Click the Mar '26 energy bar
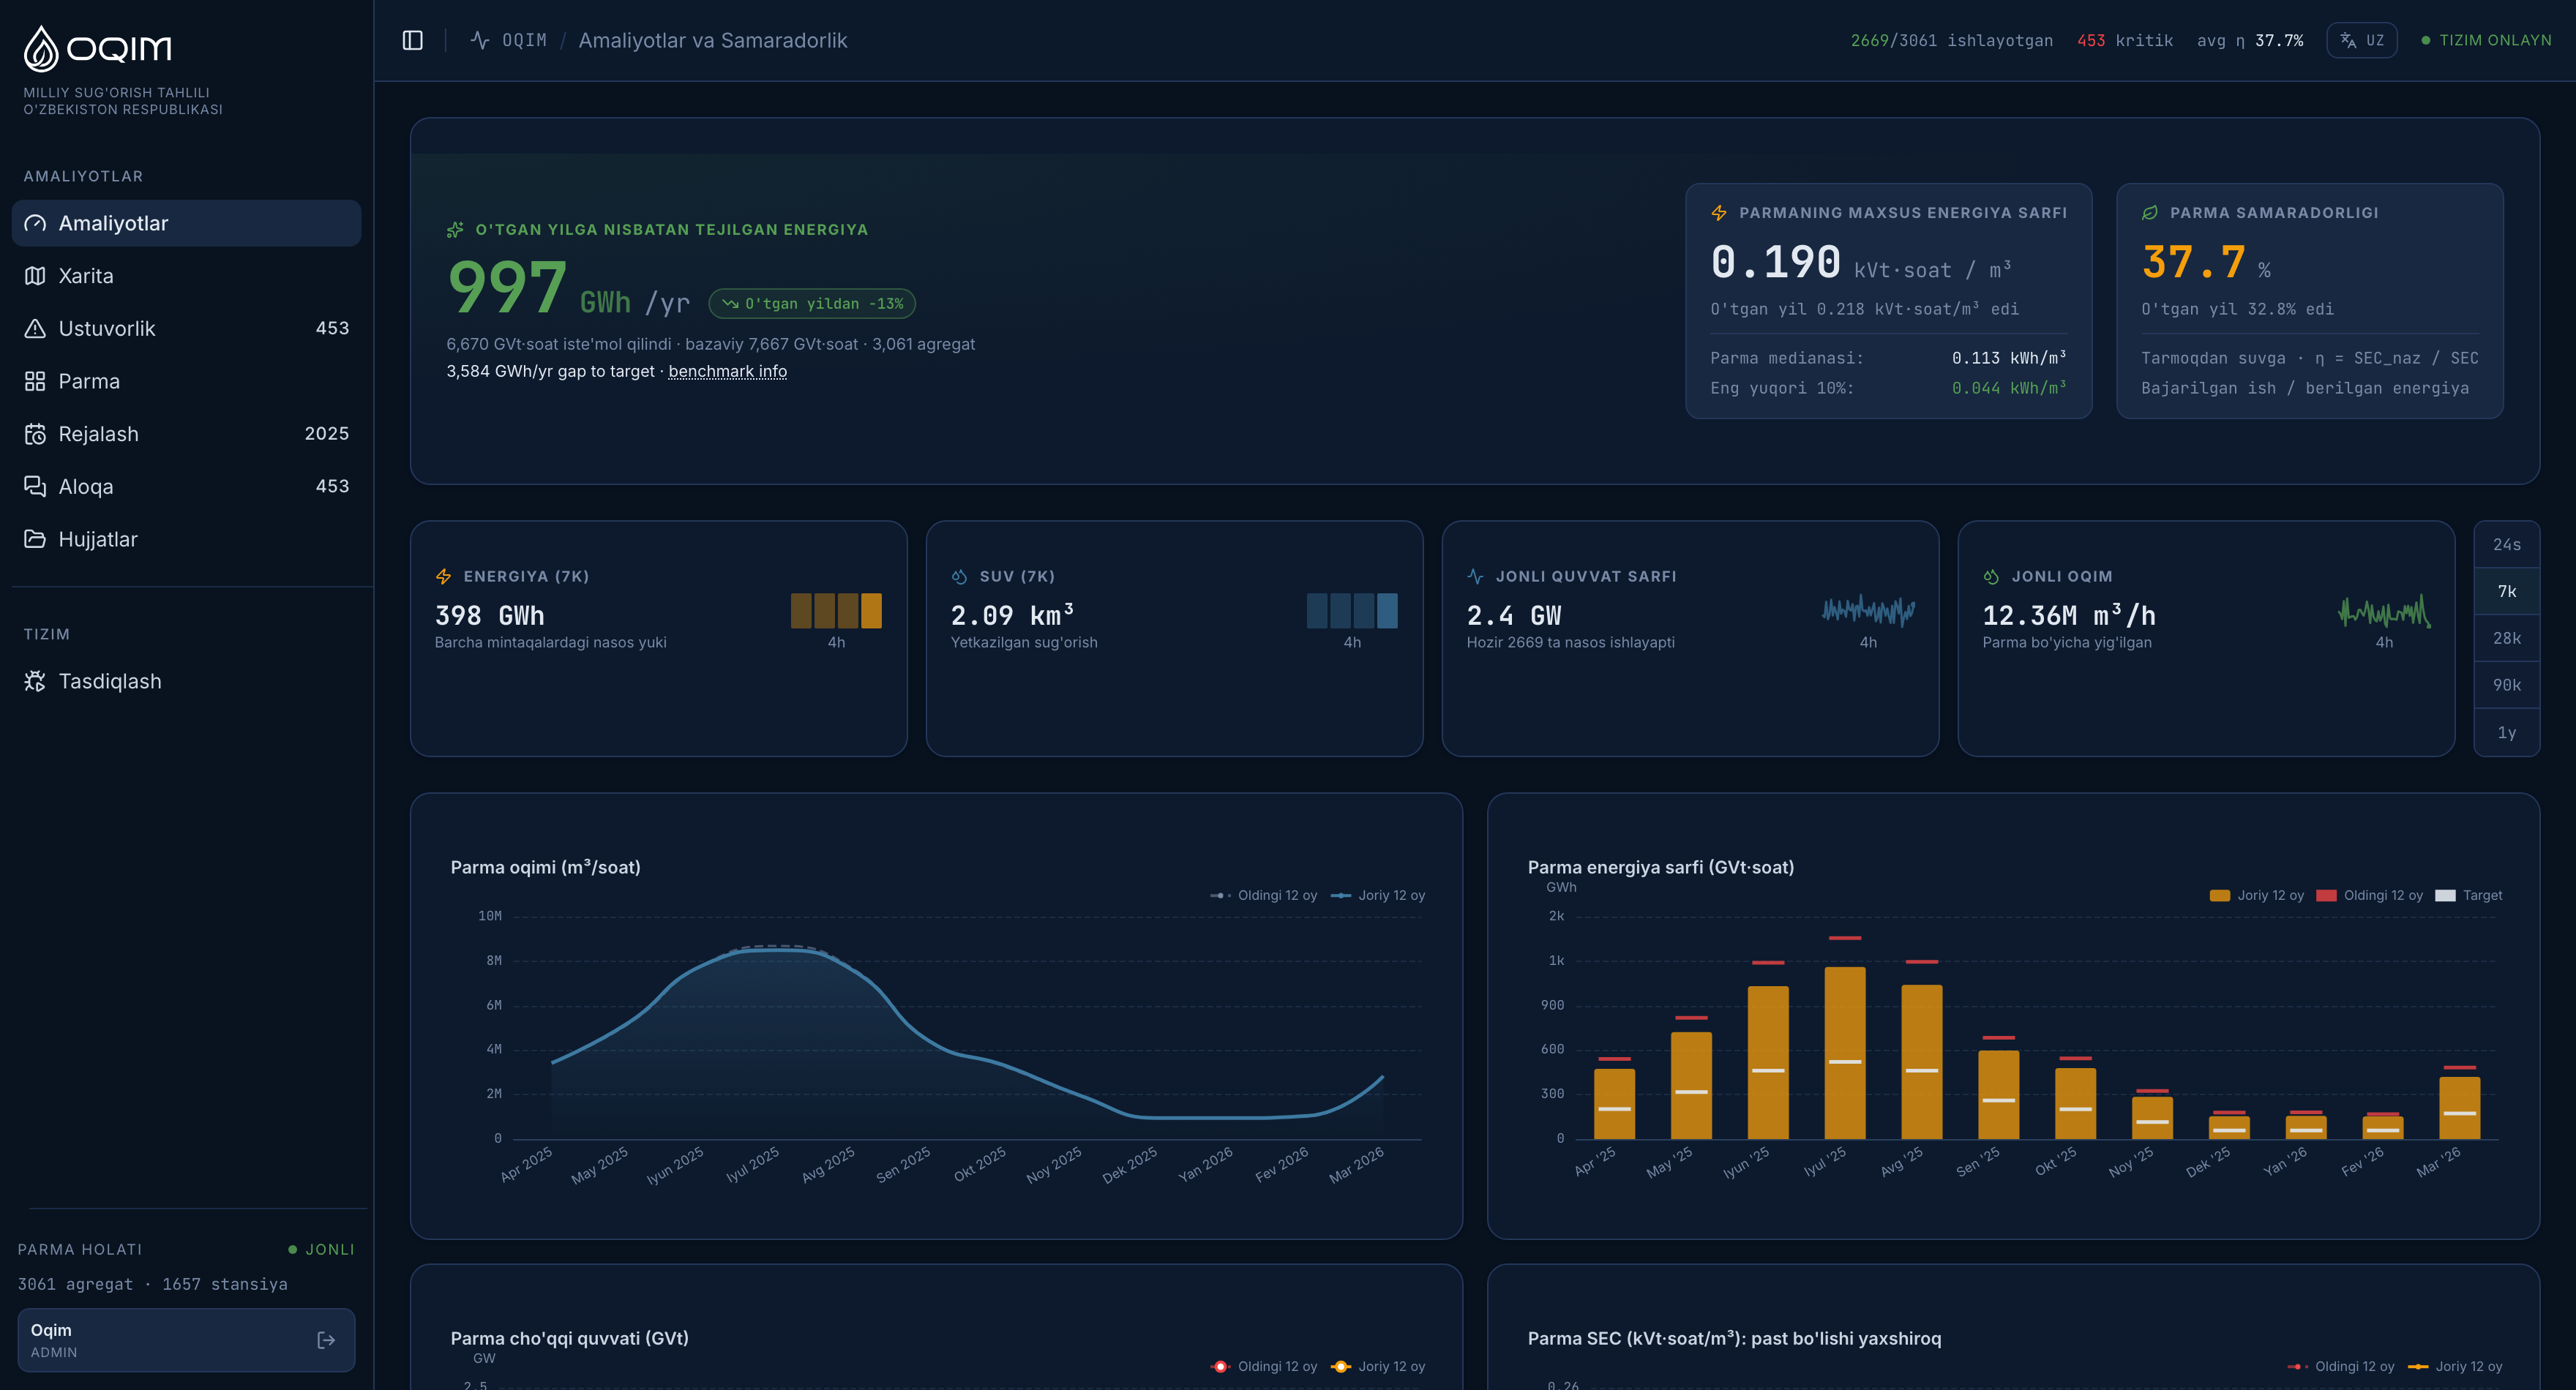Viewport: 2576px width, 1390px height. point(2459,1108)
